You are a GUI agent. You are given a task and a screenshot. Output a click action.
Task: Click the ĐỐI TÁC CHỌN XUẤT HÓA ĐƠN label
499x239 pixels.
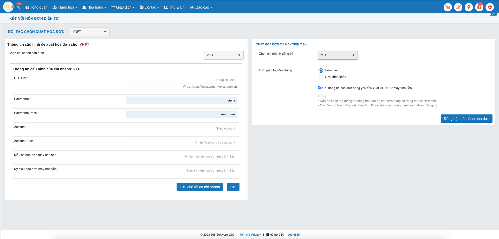click(x=36, y=32)
